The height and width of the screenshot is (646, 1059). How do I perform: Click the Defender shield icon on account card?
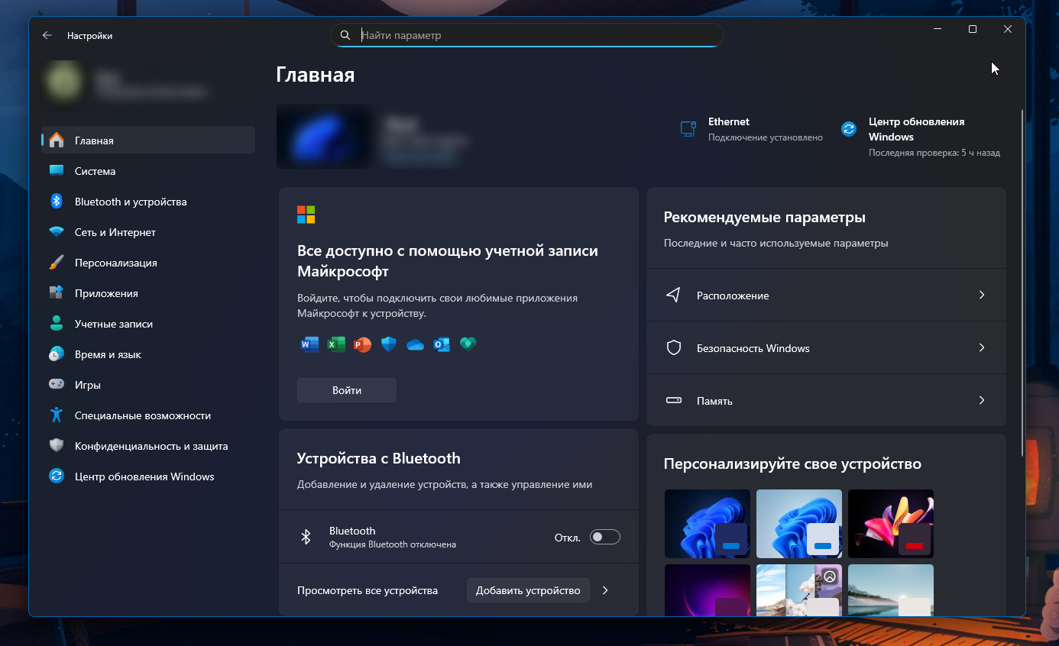(x=389, y=344)
